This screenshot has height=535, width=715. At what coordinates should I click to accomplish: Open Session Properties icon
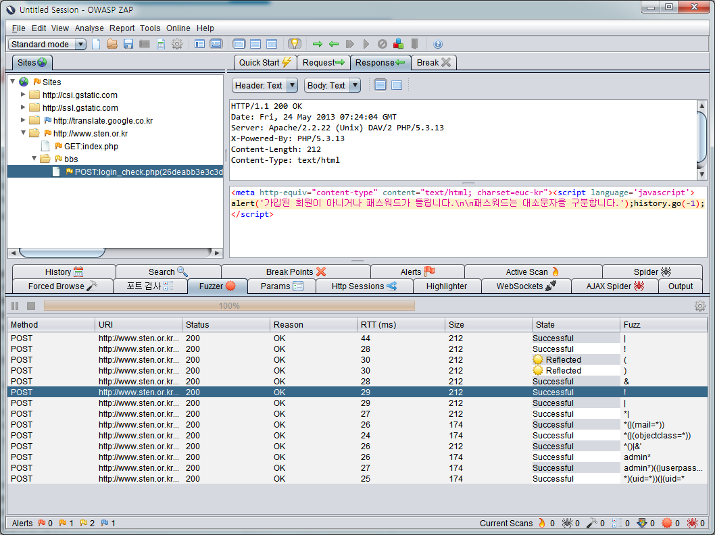pos(161,44)
